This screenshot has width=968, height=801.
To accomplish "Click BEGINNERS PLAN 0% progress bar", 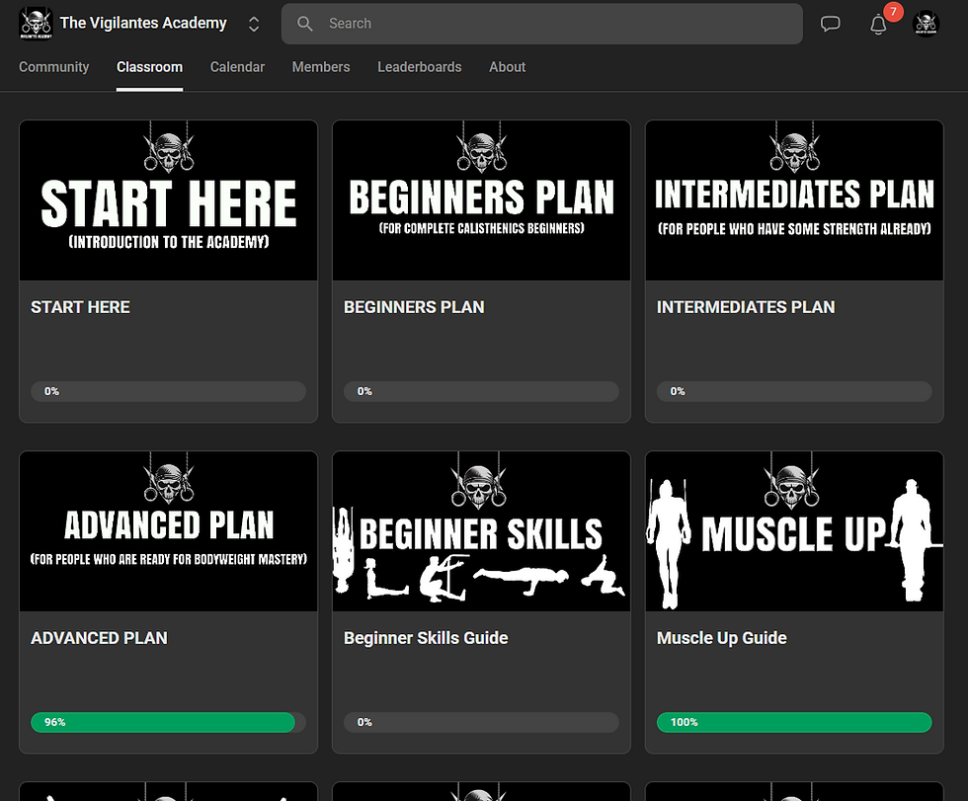I will pyautogui.click(x=482, y=391).
